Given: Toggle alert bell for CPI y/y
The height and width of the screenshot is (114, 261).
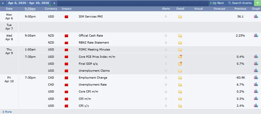Looking at the screenshot, I should pyautogui.click(x=166, y=106).
